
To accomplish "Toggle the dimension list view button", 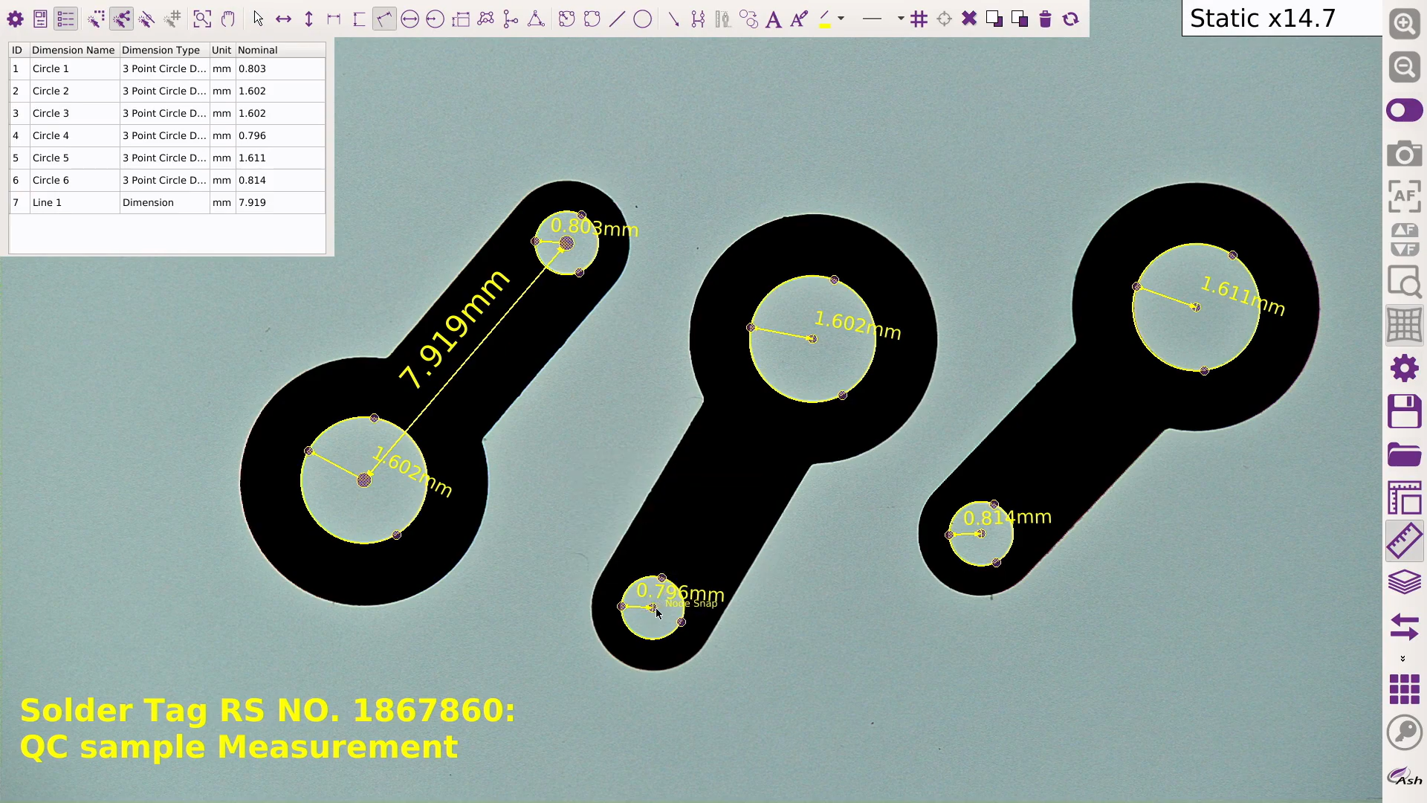I will tap(65, 19).
